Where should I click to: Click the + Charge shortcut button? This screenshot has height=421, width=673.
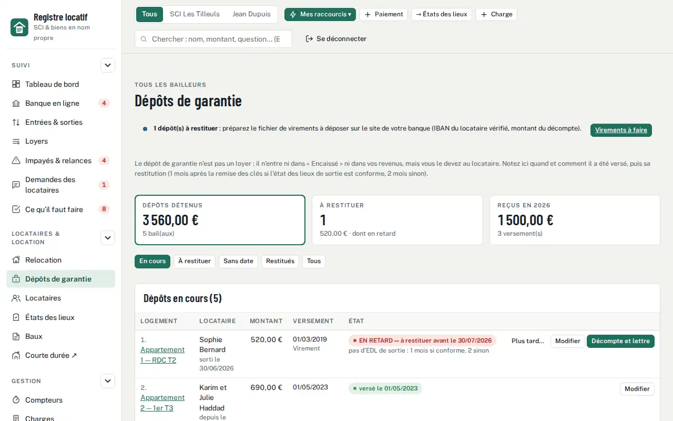pos(496,14)
